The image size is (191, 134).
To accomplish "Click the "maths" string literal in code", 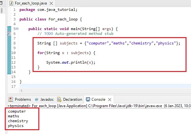I will pyautogui.click(x=119, y=43).
